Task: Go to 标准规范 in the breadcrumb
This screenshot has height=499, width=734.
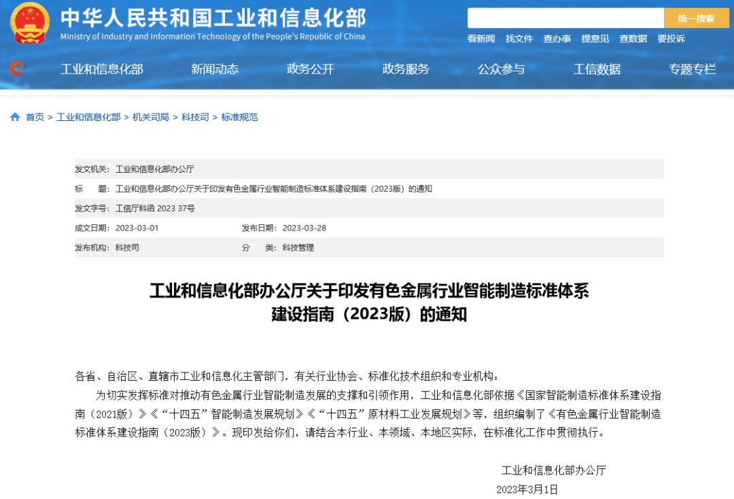Action: pyautogui.click(x=239, y=117)
